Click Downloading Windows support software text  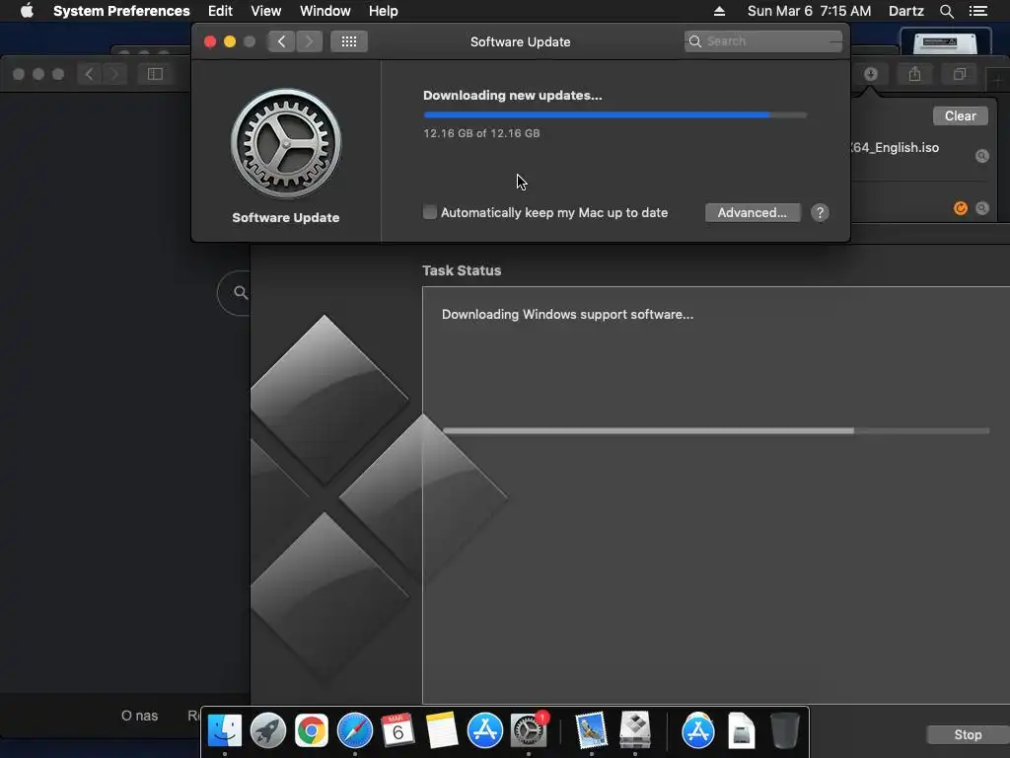tap(567, 315)
